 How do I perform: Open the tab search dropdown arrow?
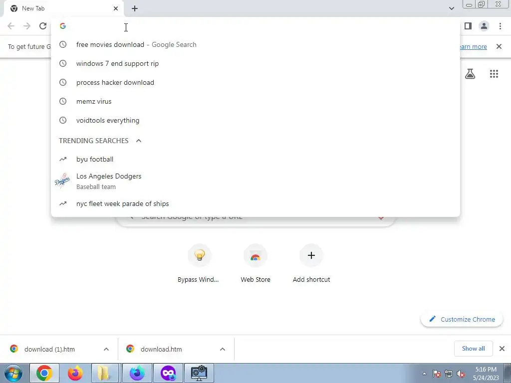451,8
